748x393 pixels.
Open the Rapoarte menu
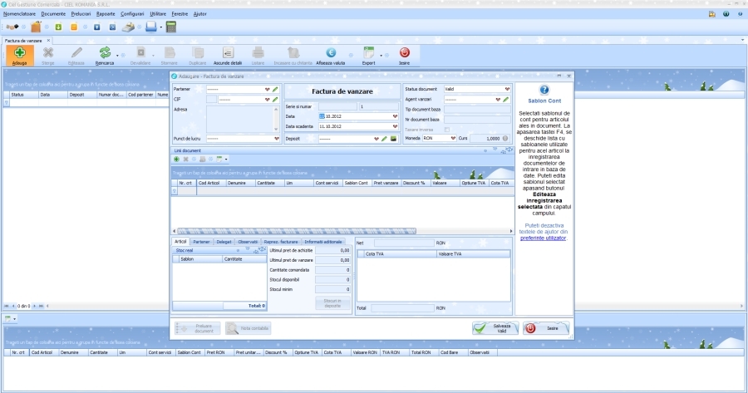[x=106, y=14]
